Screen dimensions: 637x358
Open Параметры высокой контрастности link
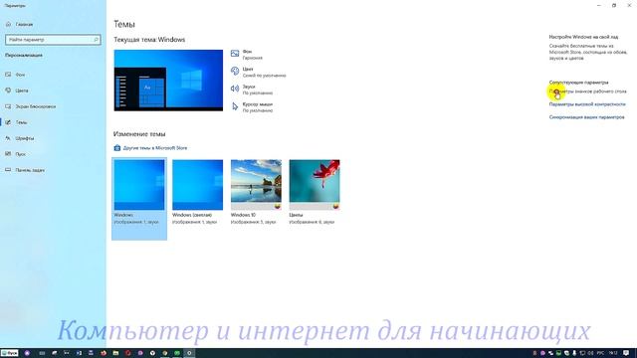click(x=587, y=104)
